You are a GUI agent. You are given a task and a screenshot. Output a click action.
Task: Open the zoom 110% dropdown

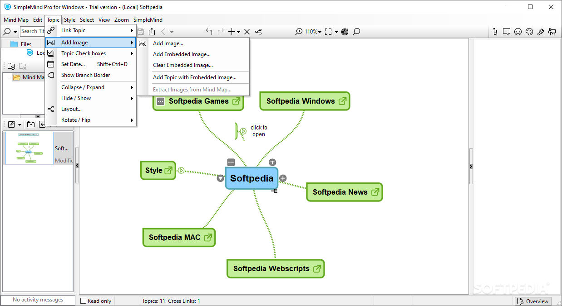click(313, 32)
